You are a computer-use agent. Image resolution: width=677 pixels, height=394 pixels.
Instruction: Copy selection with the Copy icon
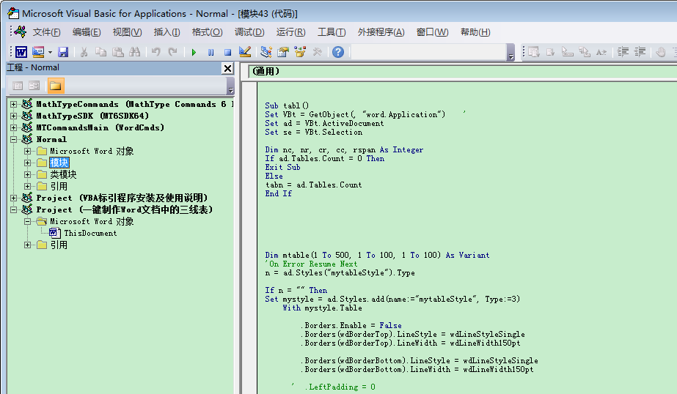(x=100, y=52)
